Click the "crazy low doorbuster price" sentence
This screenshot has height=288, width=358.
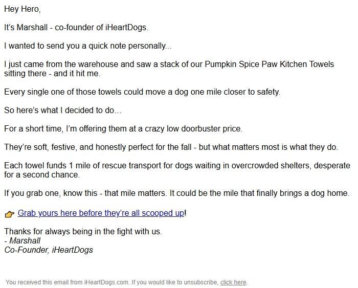123,129
